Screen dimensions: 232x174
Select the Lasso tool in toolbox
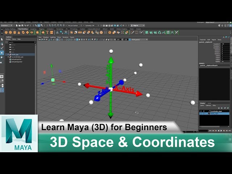pyautogui.click(x=2, y=44)
